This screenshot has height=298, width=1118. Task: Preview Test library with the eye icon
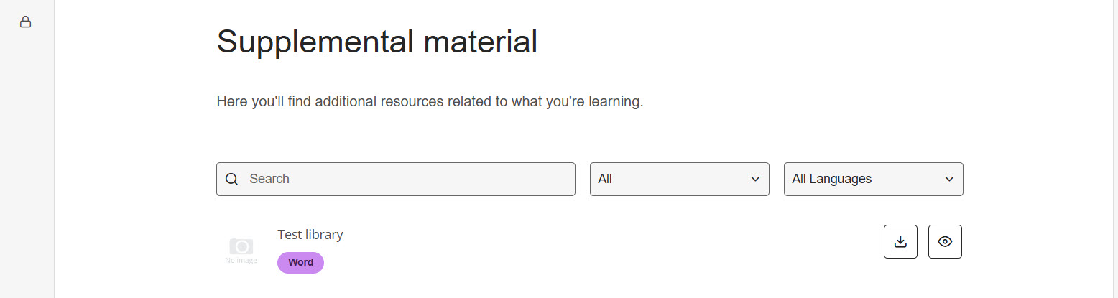(x=945, y=242)
